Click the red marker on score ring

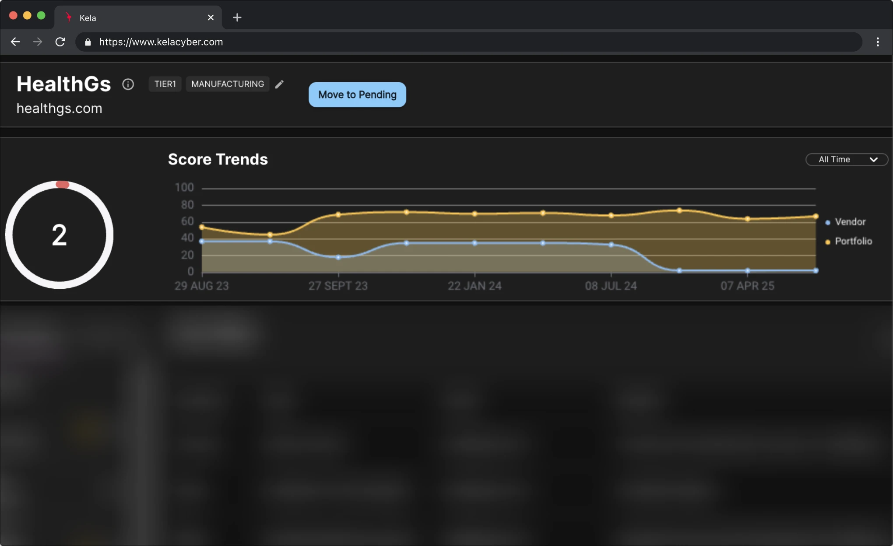click(x=63, y=185)
